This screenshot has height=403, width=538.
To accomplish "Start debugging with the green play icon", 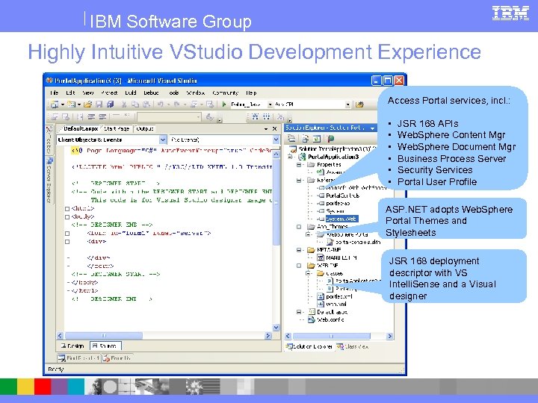I will pyautogui.click(x=224, y=104).
